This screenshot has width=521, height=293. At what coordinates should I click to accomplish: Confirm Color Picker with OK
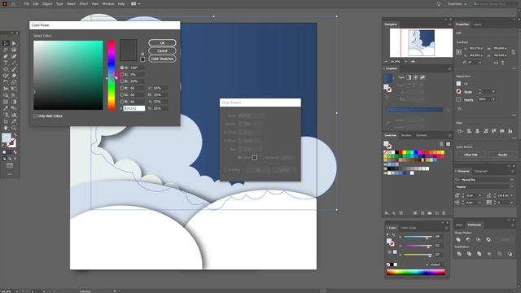click(x=162, y=43)
